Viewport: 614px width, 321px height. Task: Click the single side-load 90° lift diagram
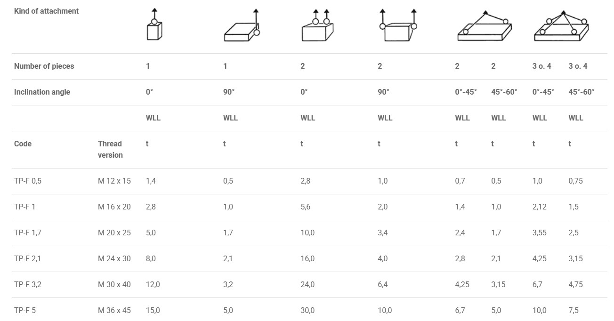click(x=242, y=27)
